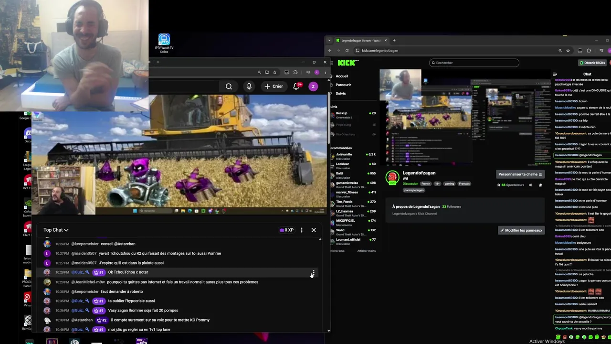Select the gaming tag
The image size is (611, 344).
[449, 183]
